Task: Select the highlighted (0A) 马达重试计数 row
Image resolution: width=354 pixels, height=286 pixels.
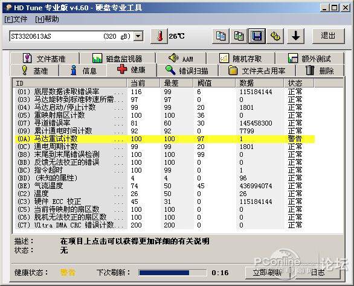Action: [x=165, y=139]
